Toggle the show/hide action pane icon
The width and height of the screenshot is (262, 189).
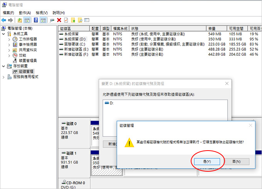tap(43, 20)
